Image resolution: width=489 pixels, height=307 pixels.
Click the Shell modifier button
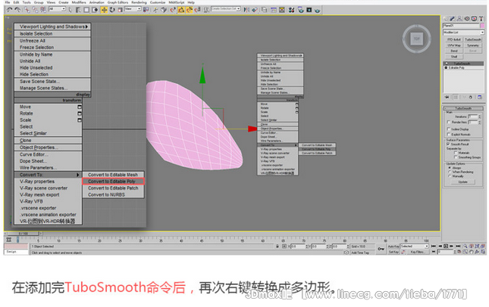[x=454, y=56]
